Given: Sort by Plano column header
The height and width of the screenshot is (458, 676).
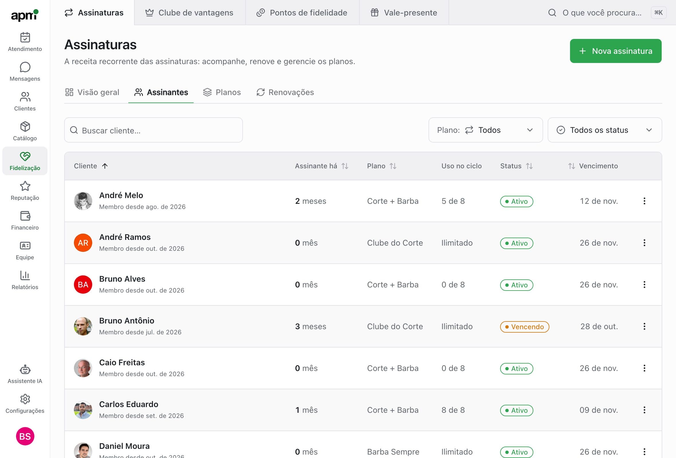Looking at the screenshot, I should (x=382, y=166).
